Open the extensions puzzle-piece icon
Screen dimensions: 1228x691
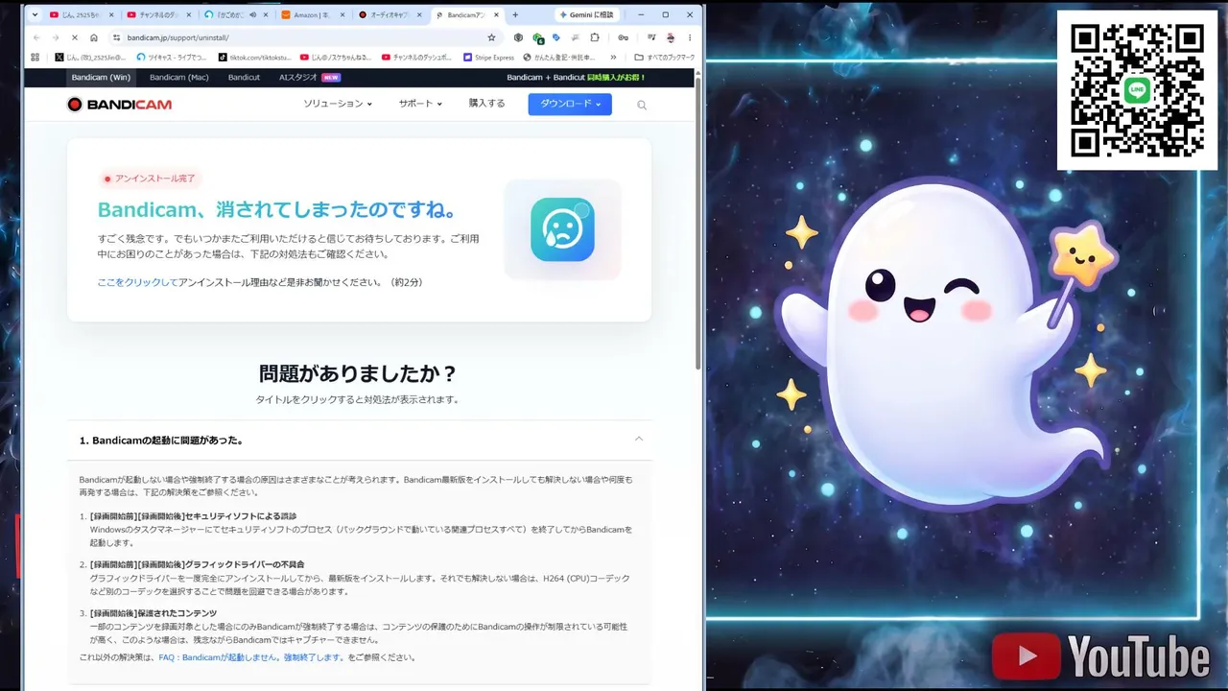pos(595,37)
